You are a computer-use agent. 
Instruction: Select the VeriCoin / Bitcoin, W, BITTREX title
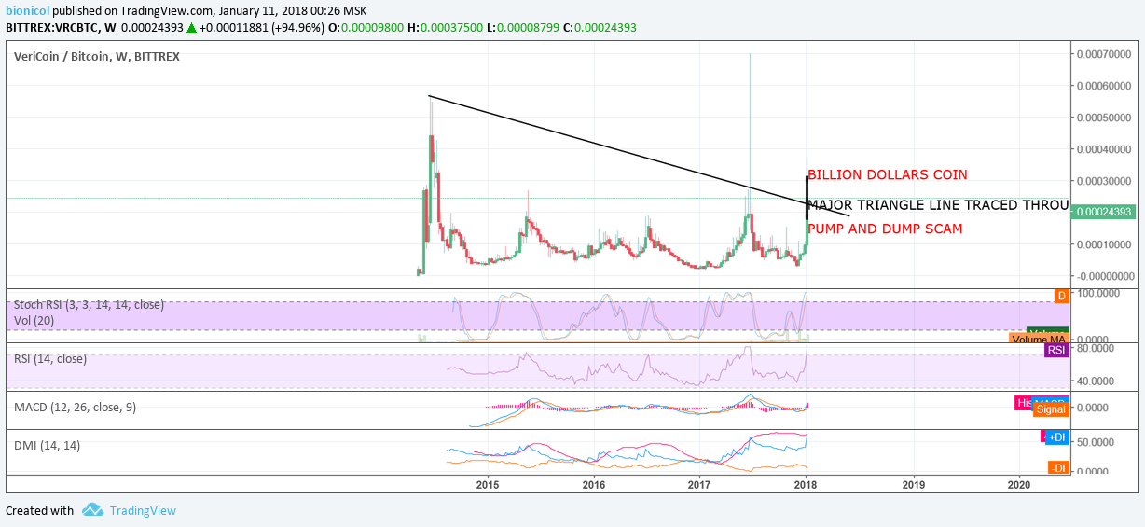coord(97,56)
